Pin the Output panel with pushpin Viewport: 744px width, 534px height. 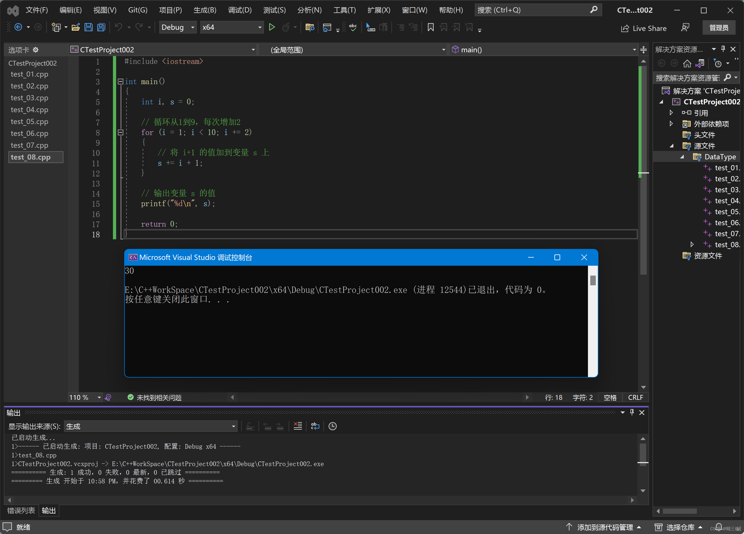pyautogui.click(x=632, y=413)
